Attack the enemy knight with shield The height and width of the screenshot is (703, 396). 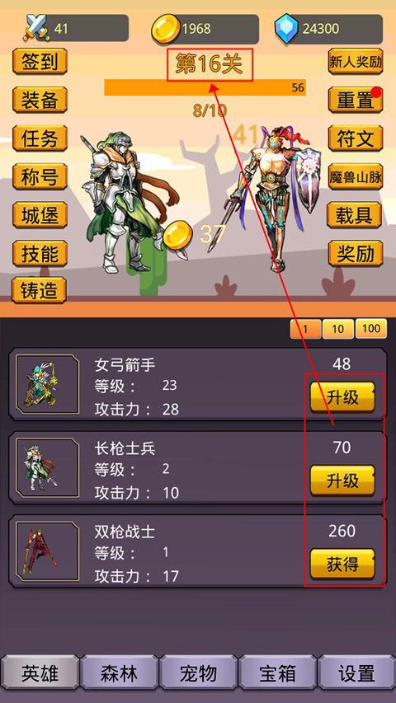point(274,199)
